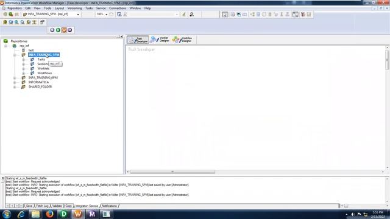The image size is (390, 219).
Task: Click the workspace vertical scrollbar thumb
Action: point(387,60)
